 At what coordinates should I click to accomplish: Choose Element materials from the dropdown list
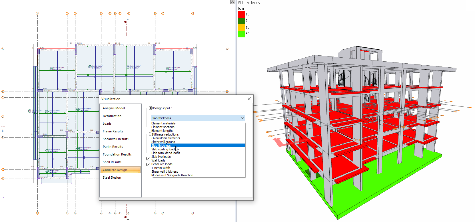(x=163, y=123)
